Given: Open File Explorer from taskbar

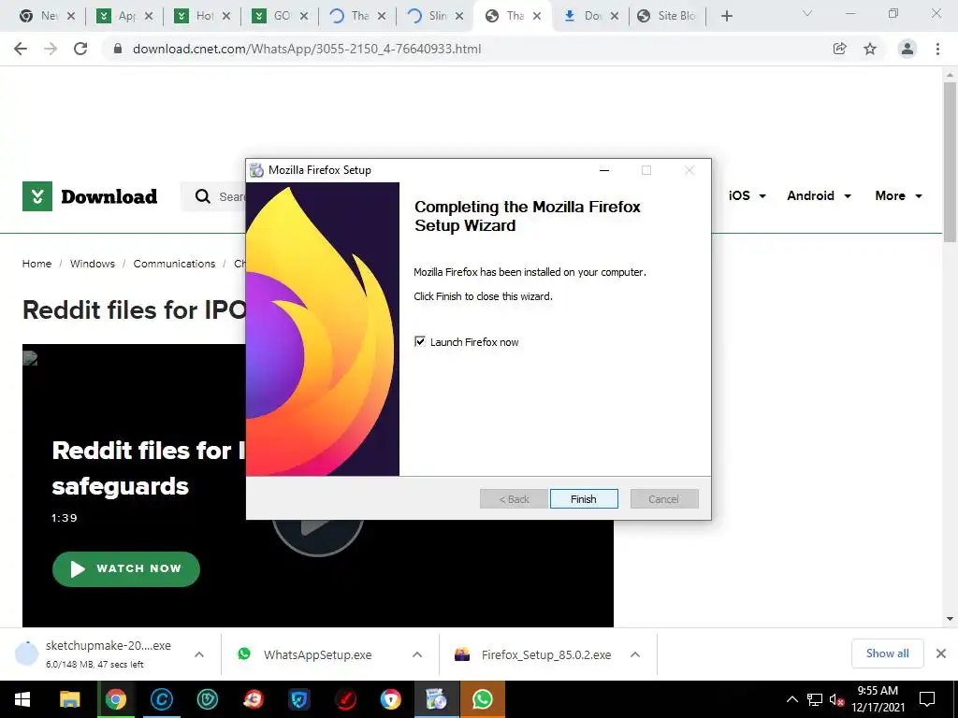Looking at the screenshot, I should click(x=69, y=699).
